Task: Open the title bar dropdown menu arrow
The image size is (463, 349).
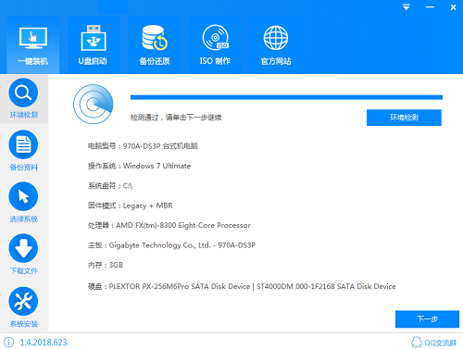Action: (407, 7)
